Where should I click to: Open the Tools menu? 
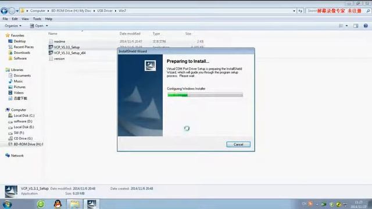click(37, 19)
